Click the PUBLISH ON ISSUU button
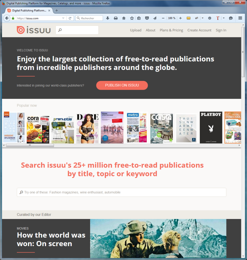This screenshot has width=247, height=260. tap(122, 85)
